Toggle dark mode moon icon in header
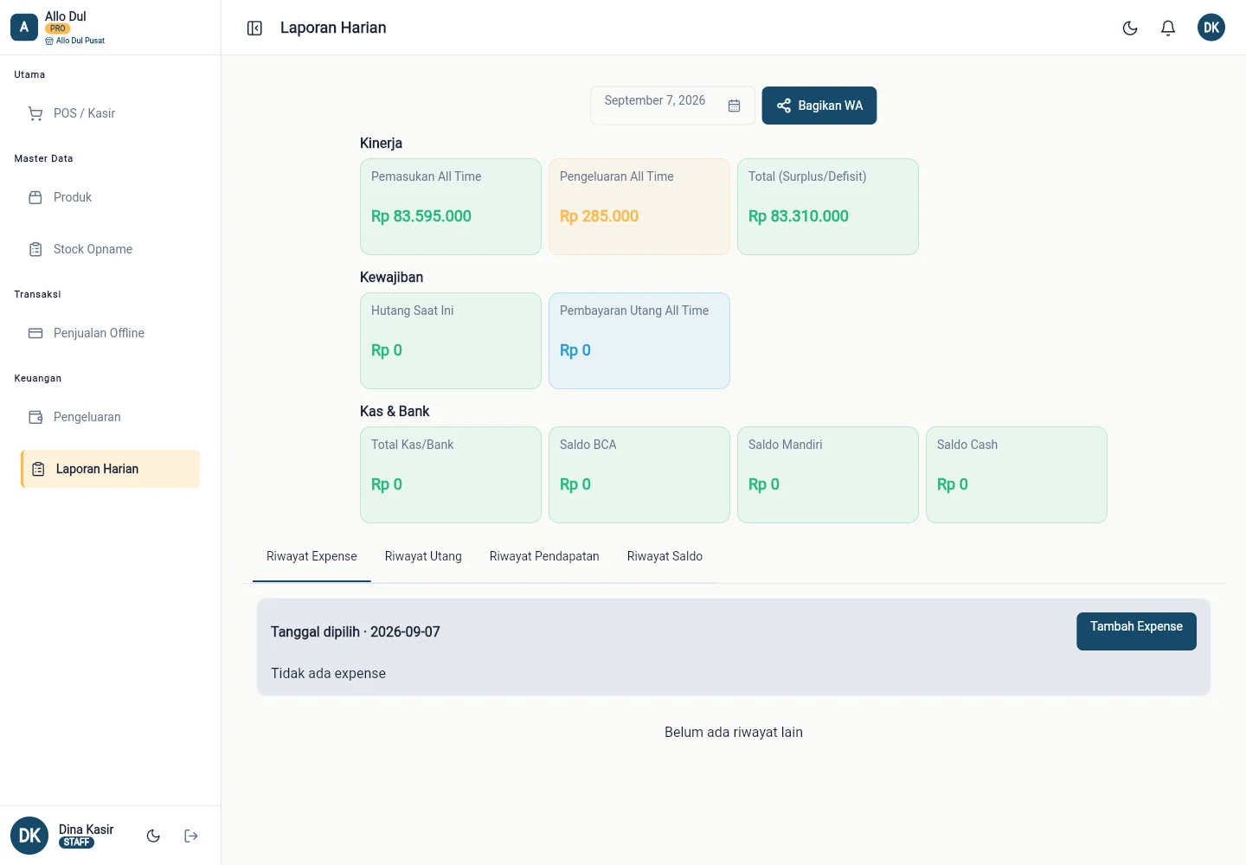 [x=1130, y=29]
